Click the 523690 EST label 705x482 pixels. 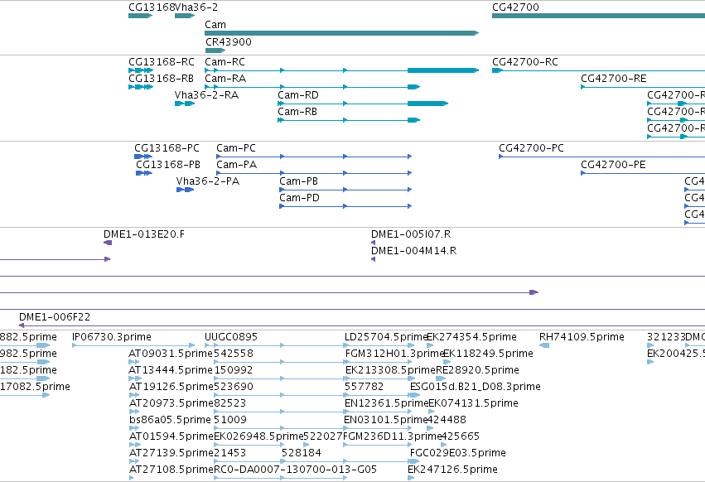(x=234, y=387)
